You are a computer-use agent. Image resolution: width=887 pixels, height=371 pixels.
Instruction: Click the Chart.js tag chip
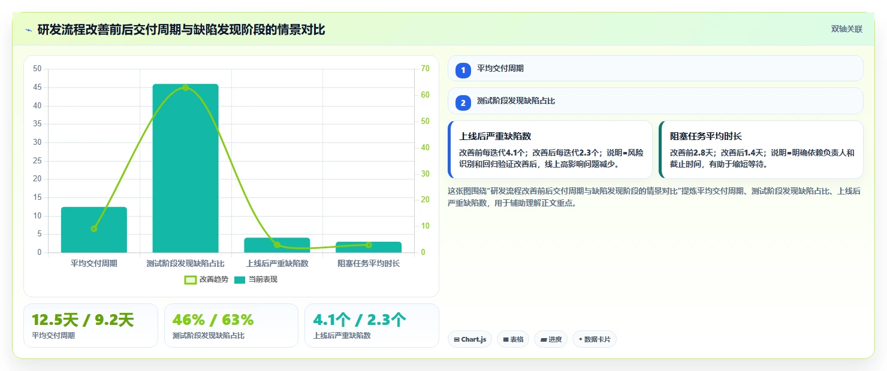click(470, 339)
